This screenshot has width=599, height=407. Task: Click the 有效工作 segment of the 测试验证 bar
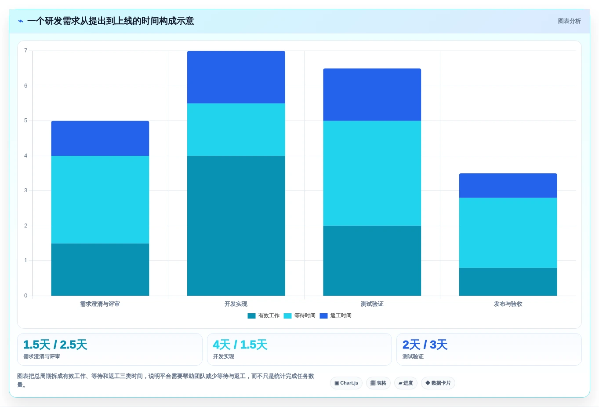[x=372, y=261]
